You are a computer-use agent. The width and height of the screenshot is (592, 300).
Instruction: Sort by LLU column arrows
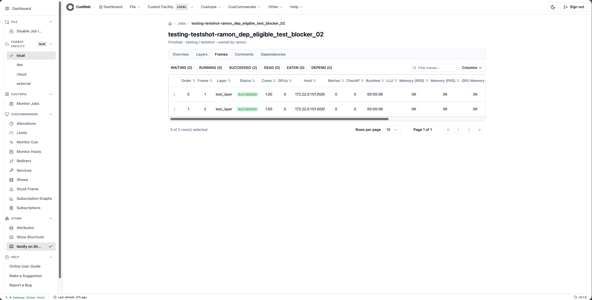[x=396, y=81]
